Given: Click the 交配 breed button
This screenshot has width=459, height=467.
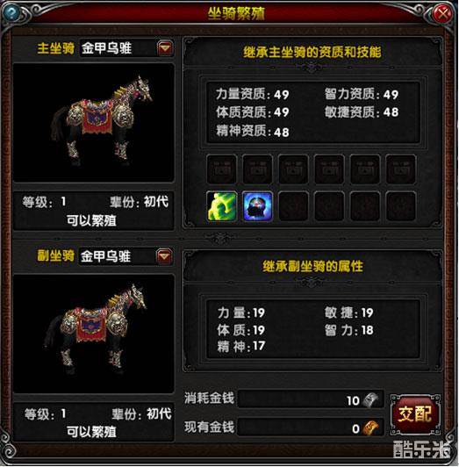Looking at the screenshot, I should point(415,414).
